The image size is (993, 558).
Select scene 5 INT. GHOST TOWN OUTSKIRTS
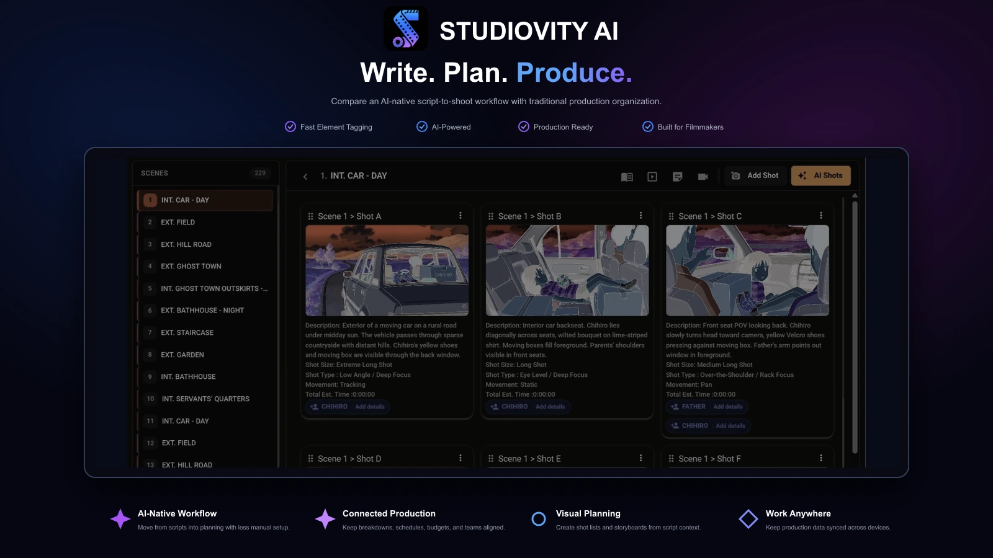tap(205, 288)
